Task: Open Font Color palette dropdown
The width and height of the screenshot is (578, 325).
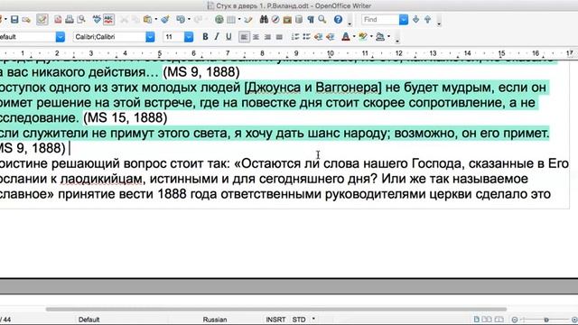Action: coord(354,37)
